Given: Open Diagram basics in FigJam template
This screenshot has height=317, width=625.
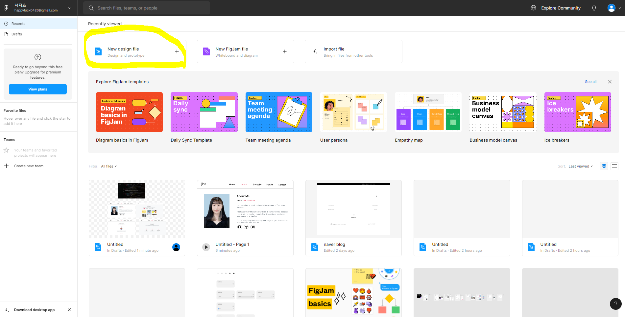Looking at the screenshot, I should coord(129,112).
